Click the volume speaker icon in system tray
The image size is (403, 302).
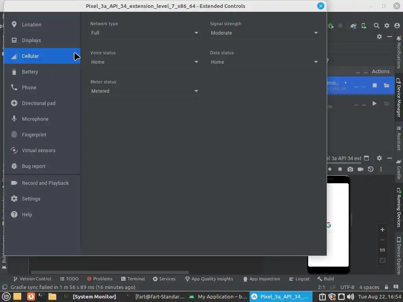click(x=350, y=296)
